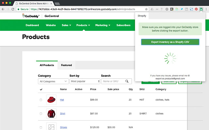
Task: Click the search magnifier icon
Action: 127,81
